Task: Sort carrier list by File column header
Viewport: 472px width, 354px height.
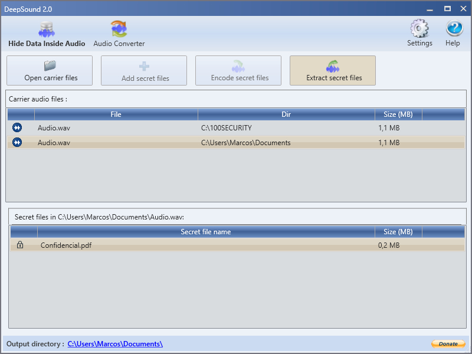Action: (x=116, y=114)
